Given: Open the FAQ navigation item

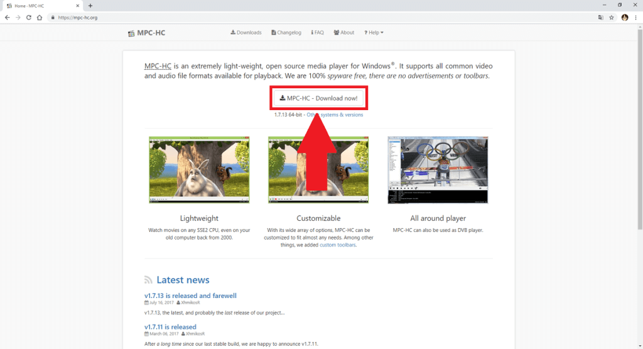Looking at the screenshot, I should 317,33.
